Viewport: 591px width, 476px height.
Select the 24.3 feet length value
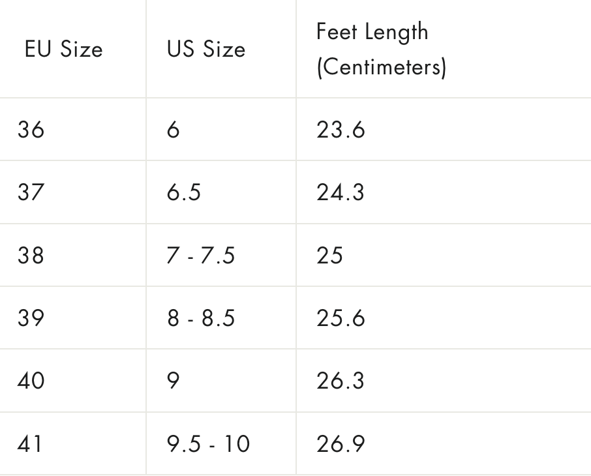pos(341,192)
